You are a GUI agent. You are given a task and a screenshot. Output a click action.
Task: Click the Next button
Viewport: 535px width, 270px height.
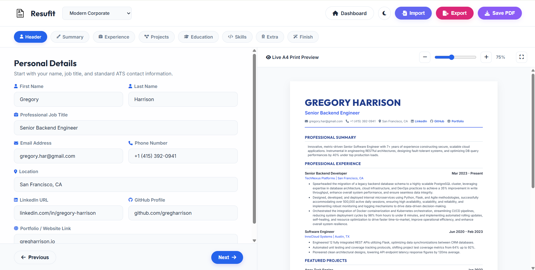click(x=227, y=257)
